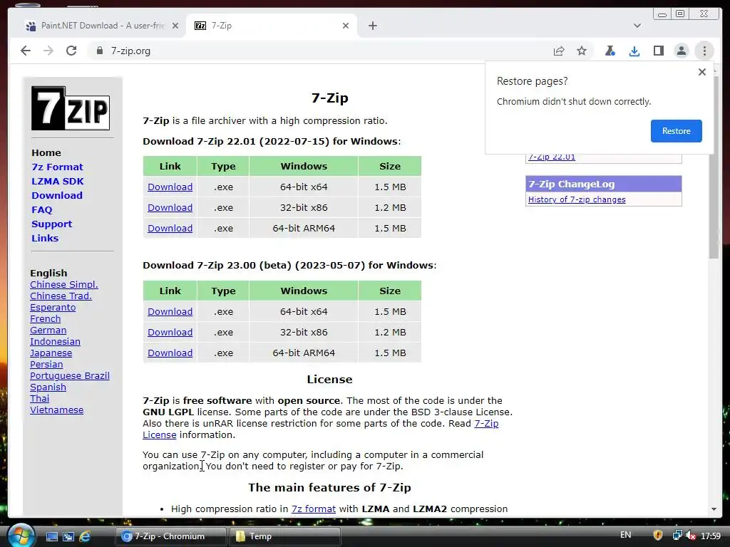Click the EN language indicator

click(625, 535)
